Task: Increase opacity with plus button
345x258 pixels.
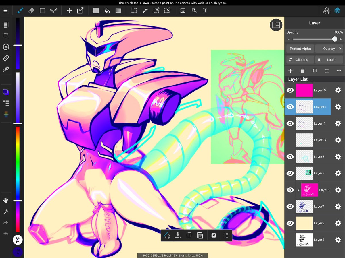Action: (341, 39)
